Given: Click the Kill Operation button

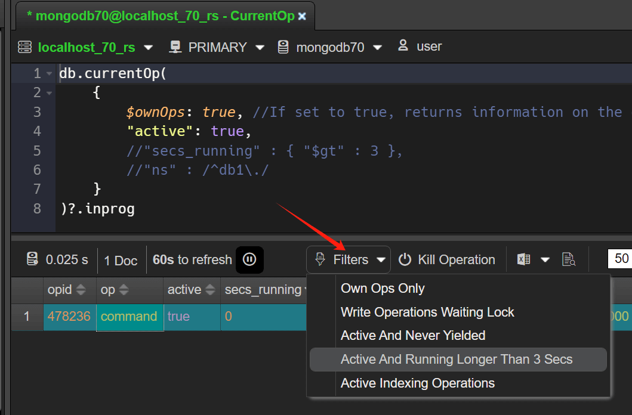Looking at the screenshot, I should pos(446,259).
